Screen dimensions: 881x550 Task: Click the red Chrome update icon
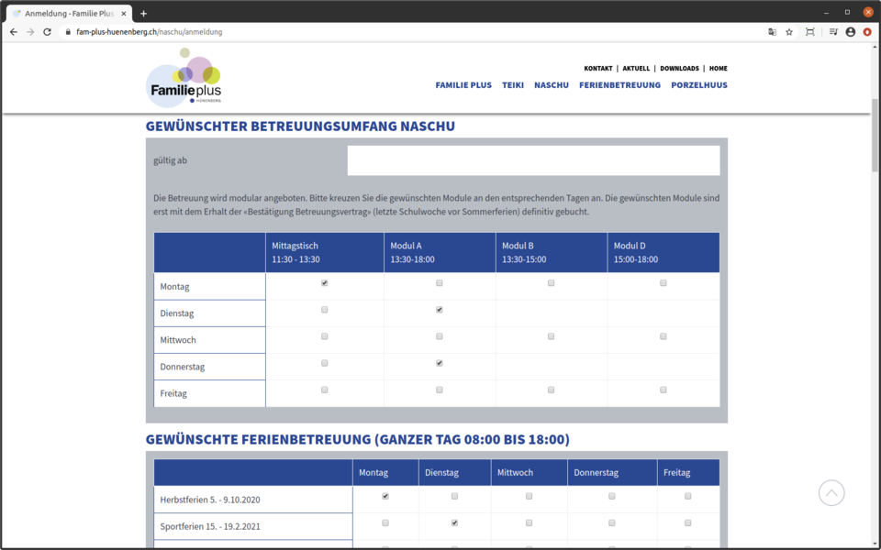(867, 32)
